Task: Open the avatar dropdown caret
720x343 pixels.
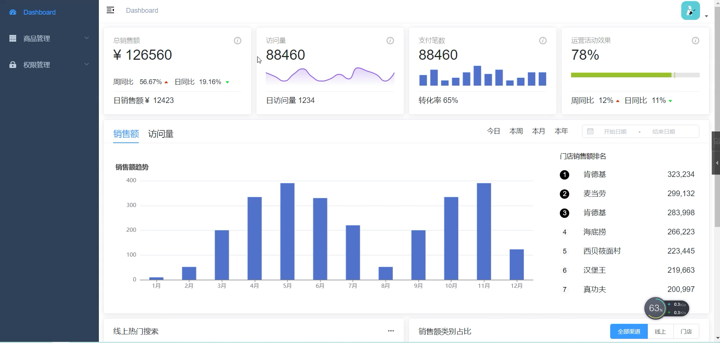Action: coord(706,16)
